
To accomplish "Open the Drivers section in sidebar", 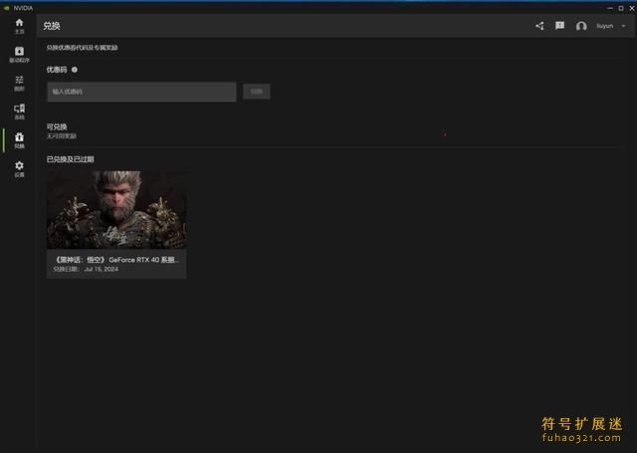I will pyautogui.click(x=19, y=55).
